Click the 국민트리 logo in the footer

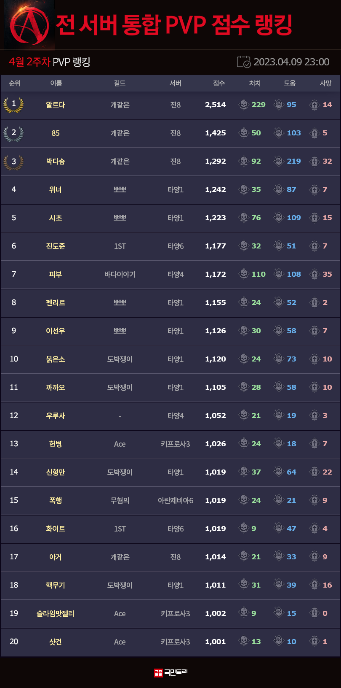coord(170,672)
